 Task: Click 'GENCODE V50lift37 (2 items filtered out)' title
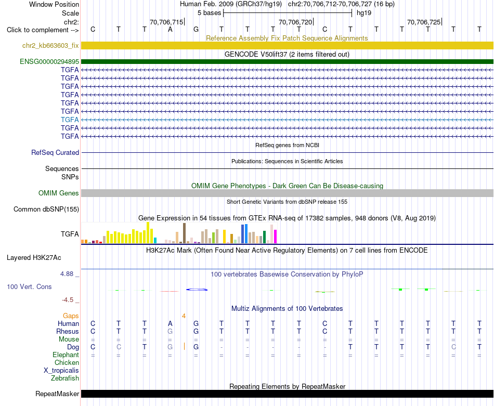tap(287, 54)
